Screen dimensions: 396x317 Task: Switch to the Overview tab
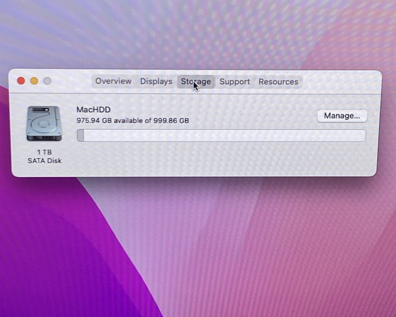[x=113, y=82]
